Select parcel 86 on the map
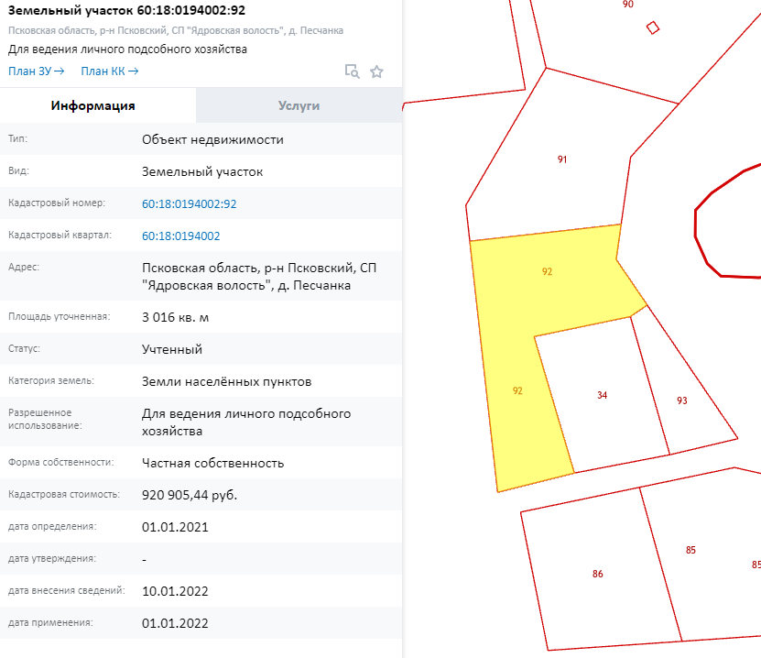 (597, 574)
